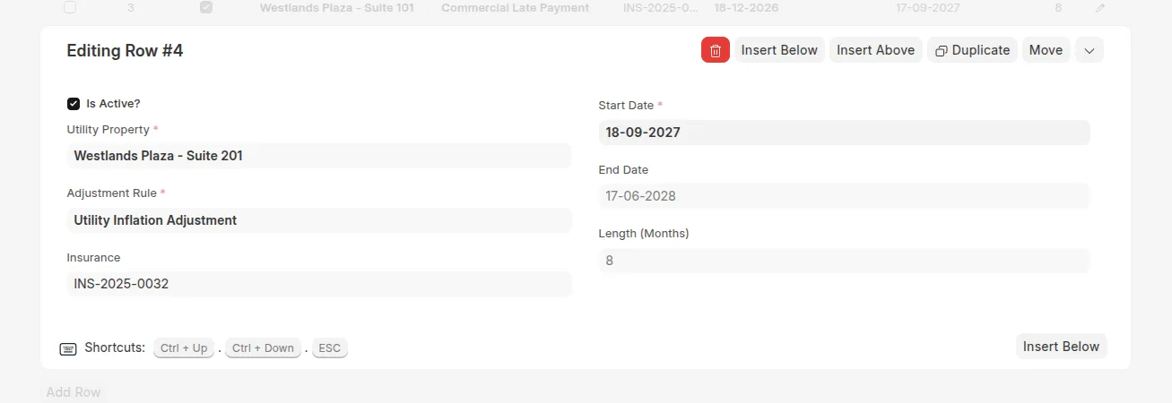Click the Duplicate button with copy icon
Image resolution: width=1172 pixels, height=403 pixels.
[x=973, y=50]
